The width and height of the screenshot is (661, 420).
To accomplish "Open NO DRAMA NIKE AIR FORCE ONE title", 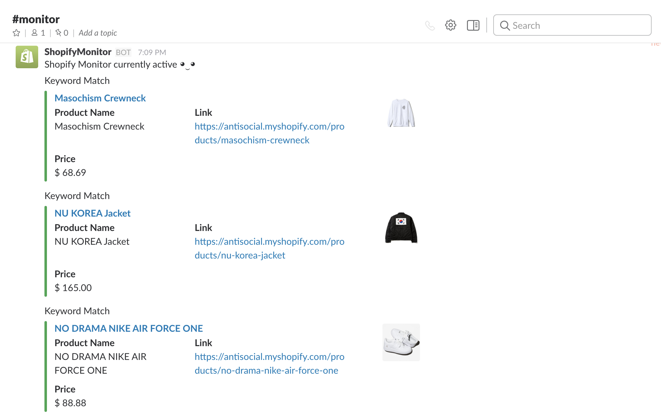I will [129, 328].
